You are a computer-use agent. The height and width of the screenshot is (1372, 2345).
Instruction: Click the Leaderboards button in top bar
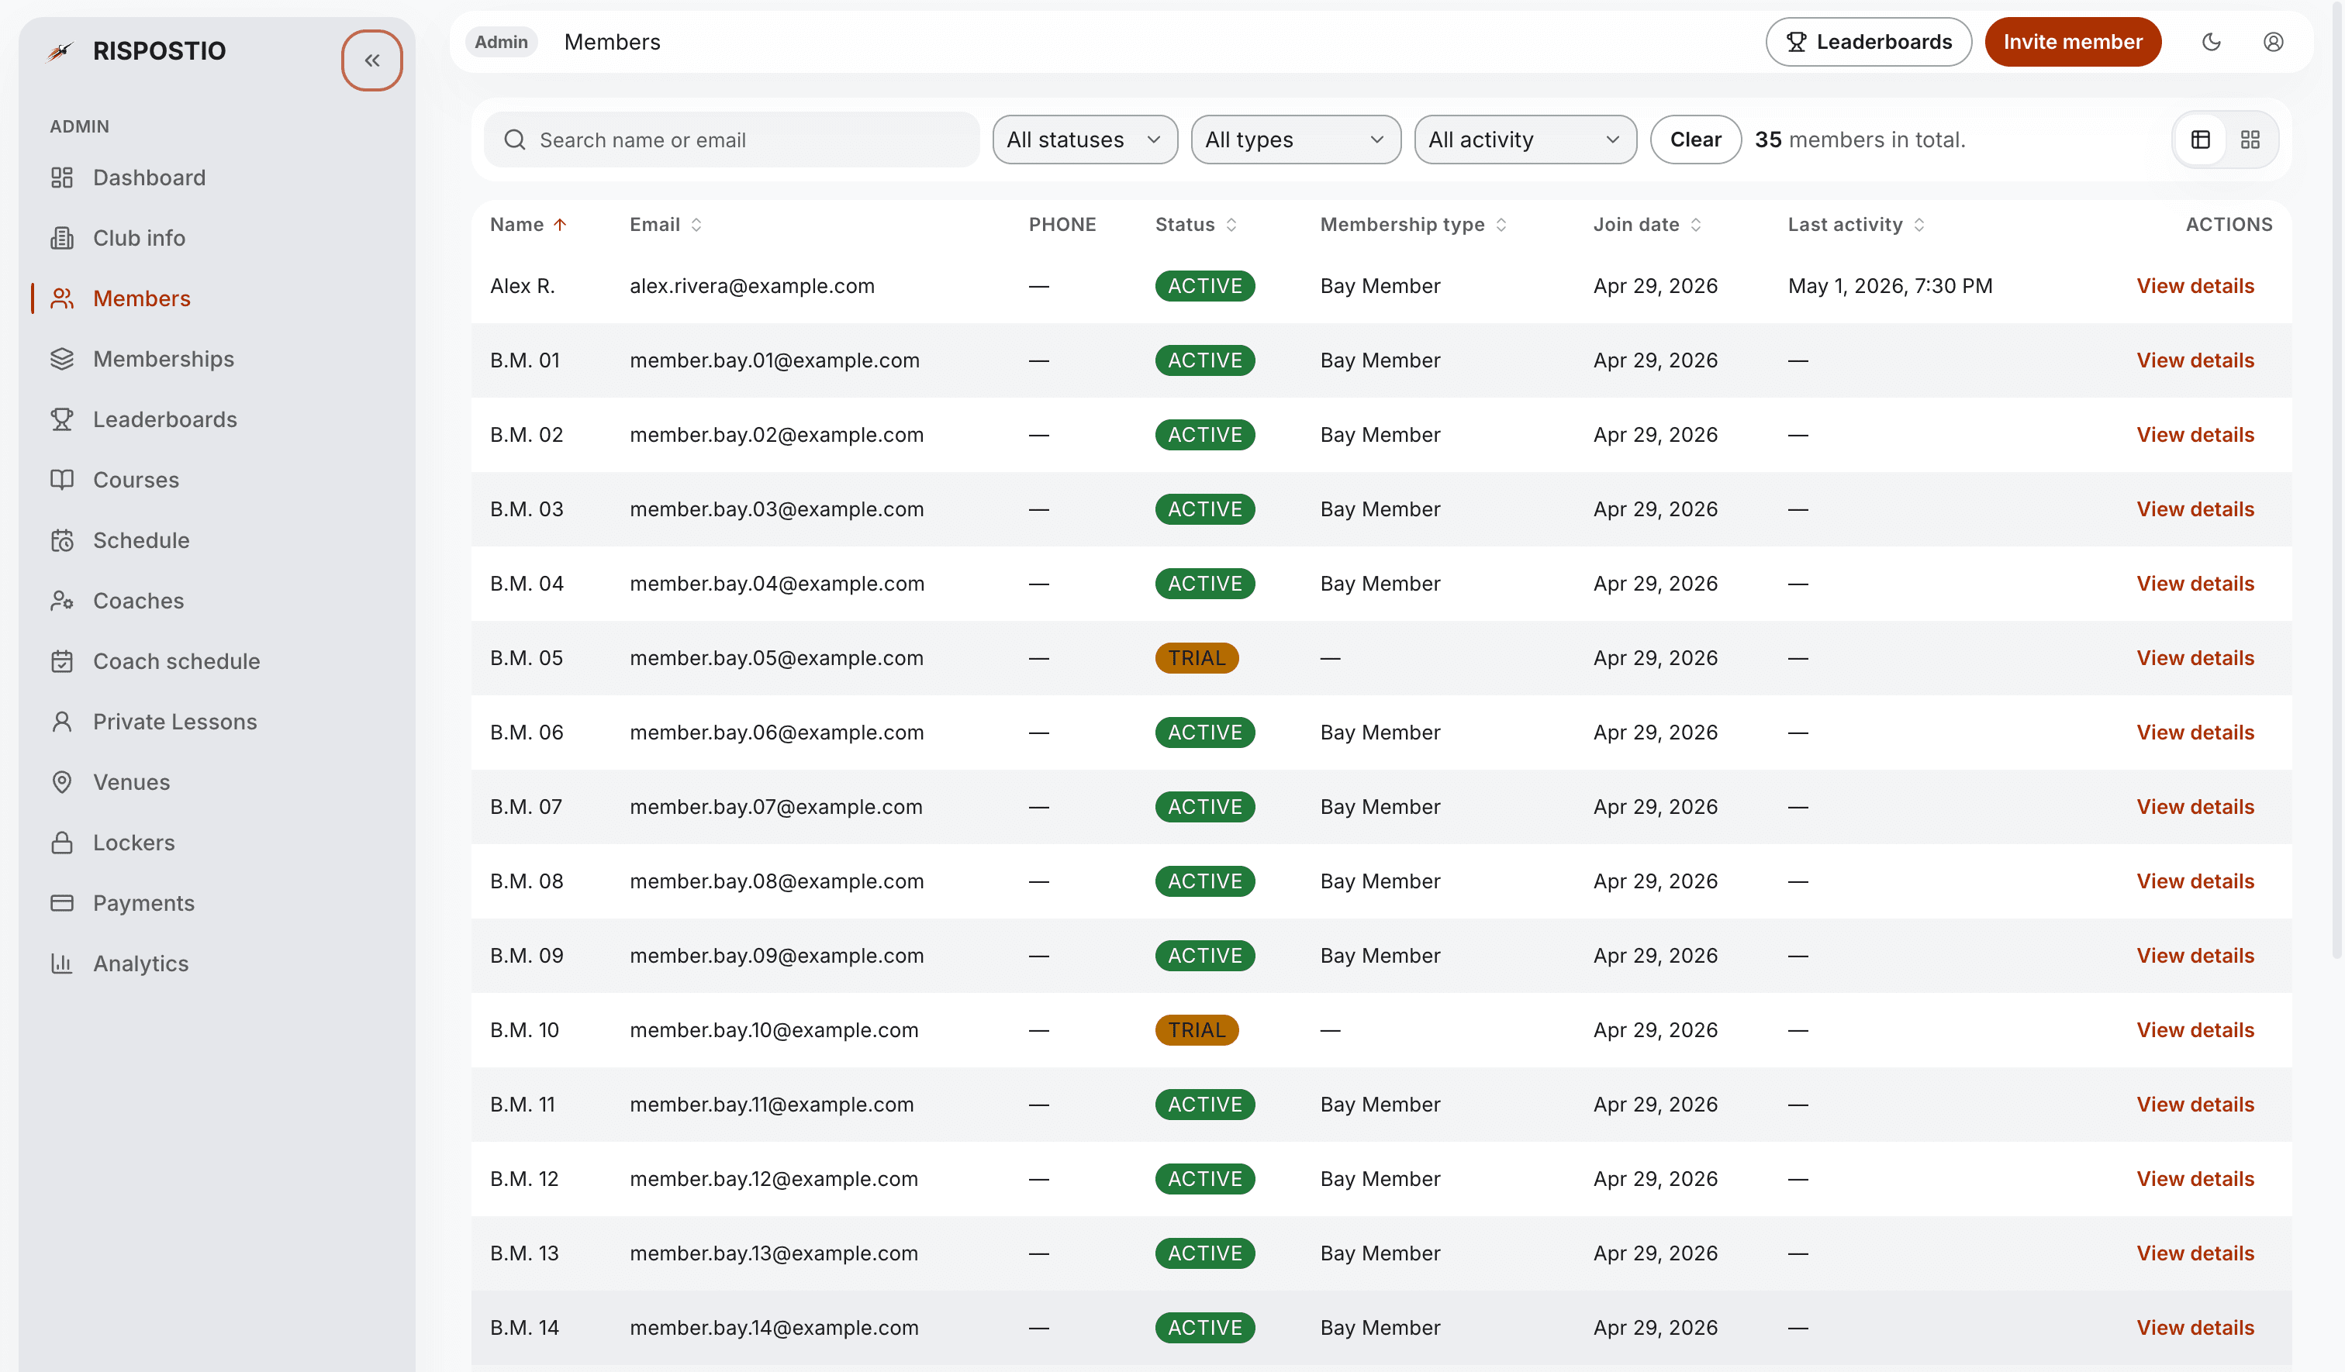tap(1867, 42)
